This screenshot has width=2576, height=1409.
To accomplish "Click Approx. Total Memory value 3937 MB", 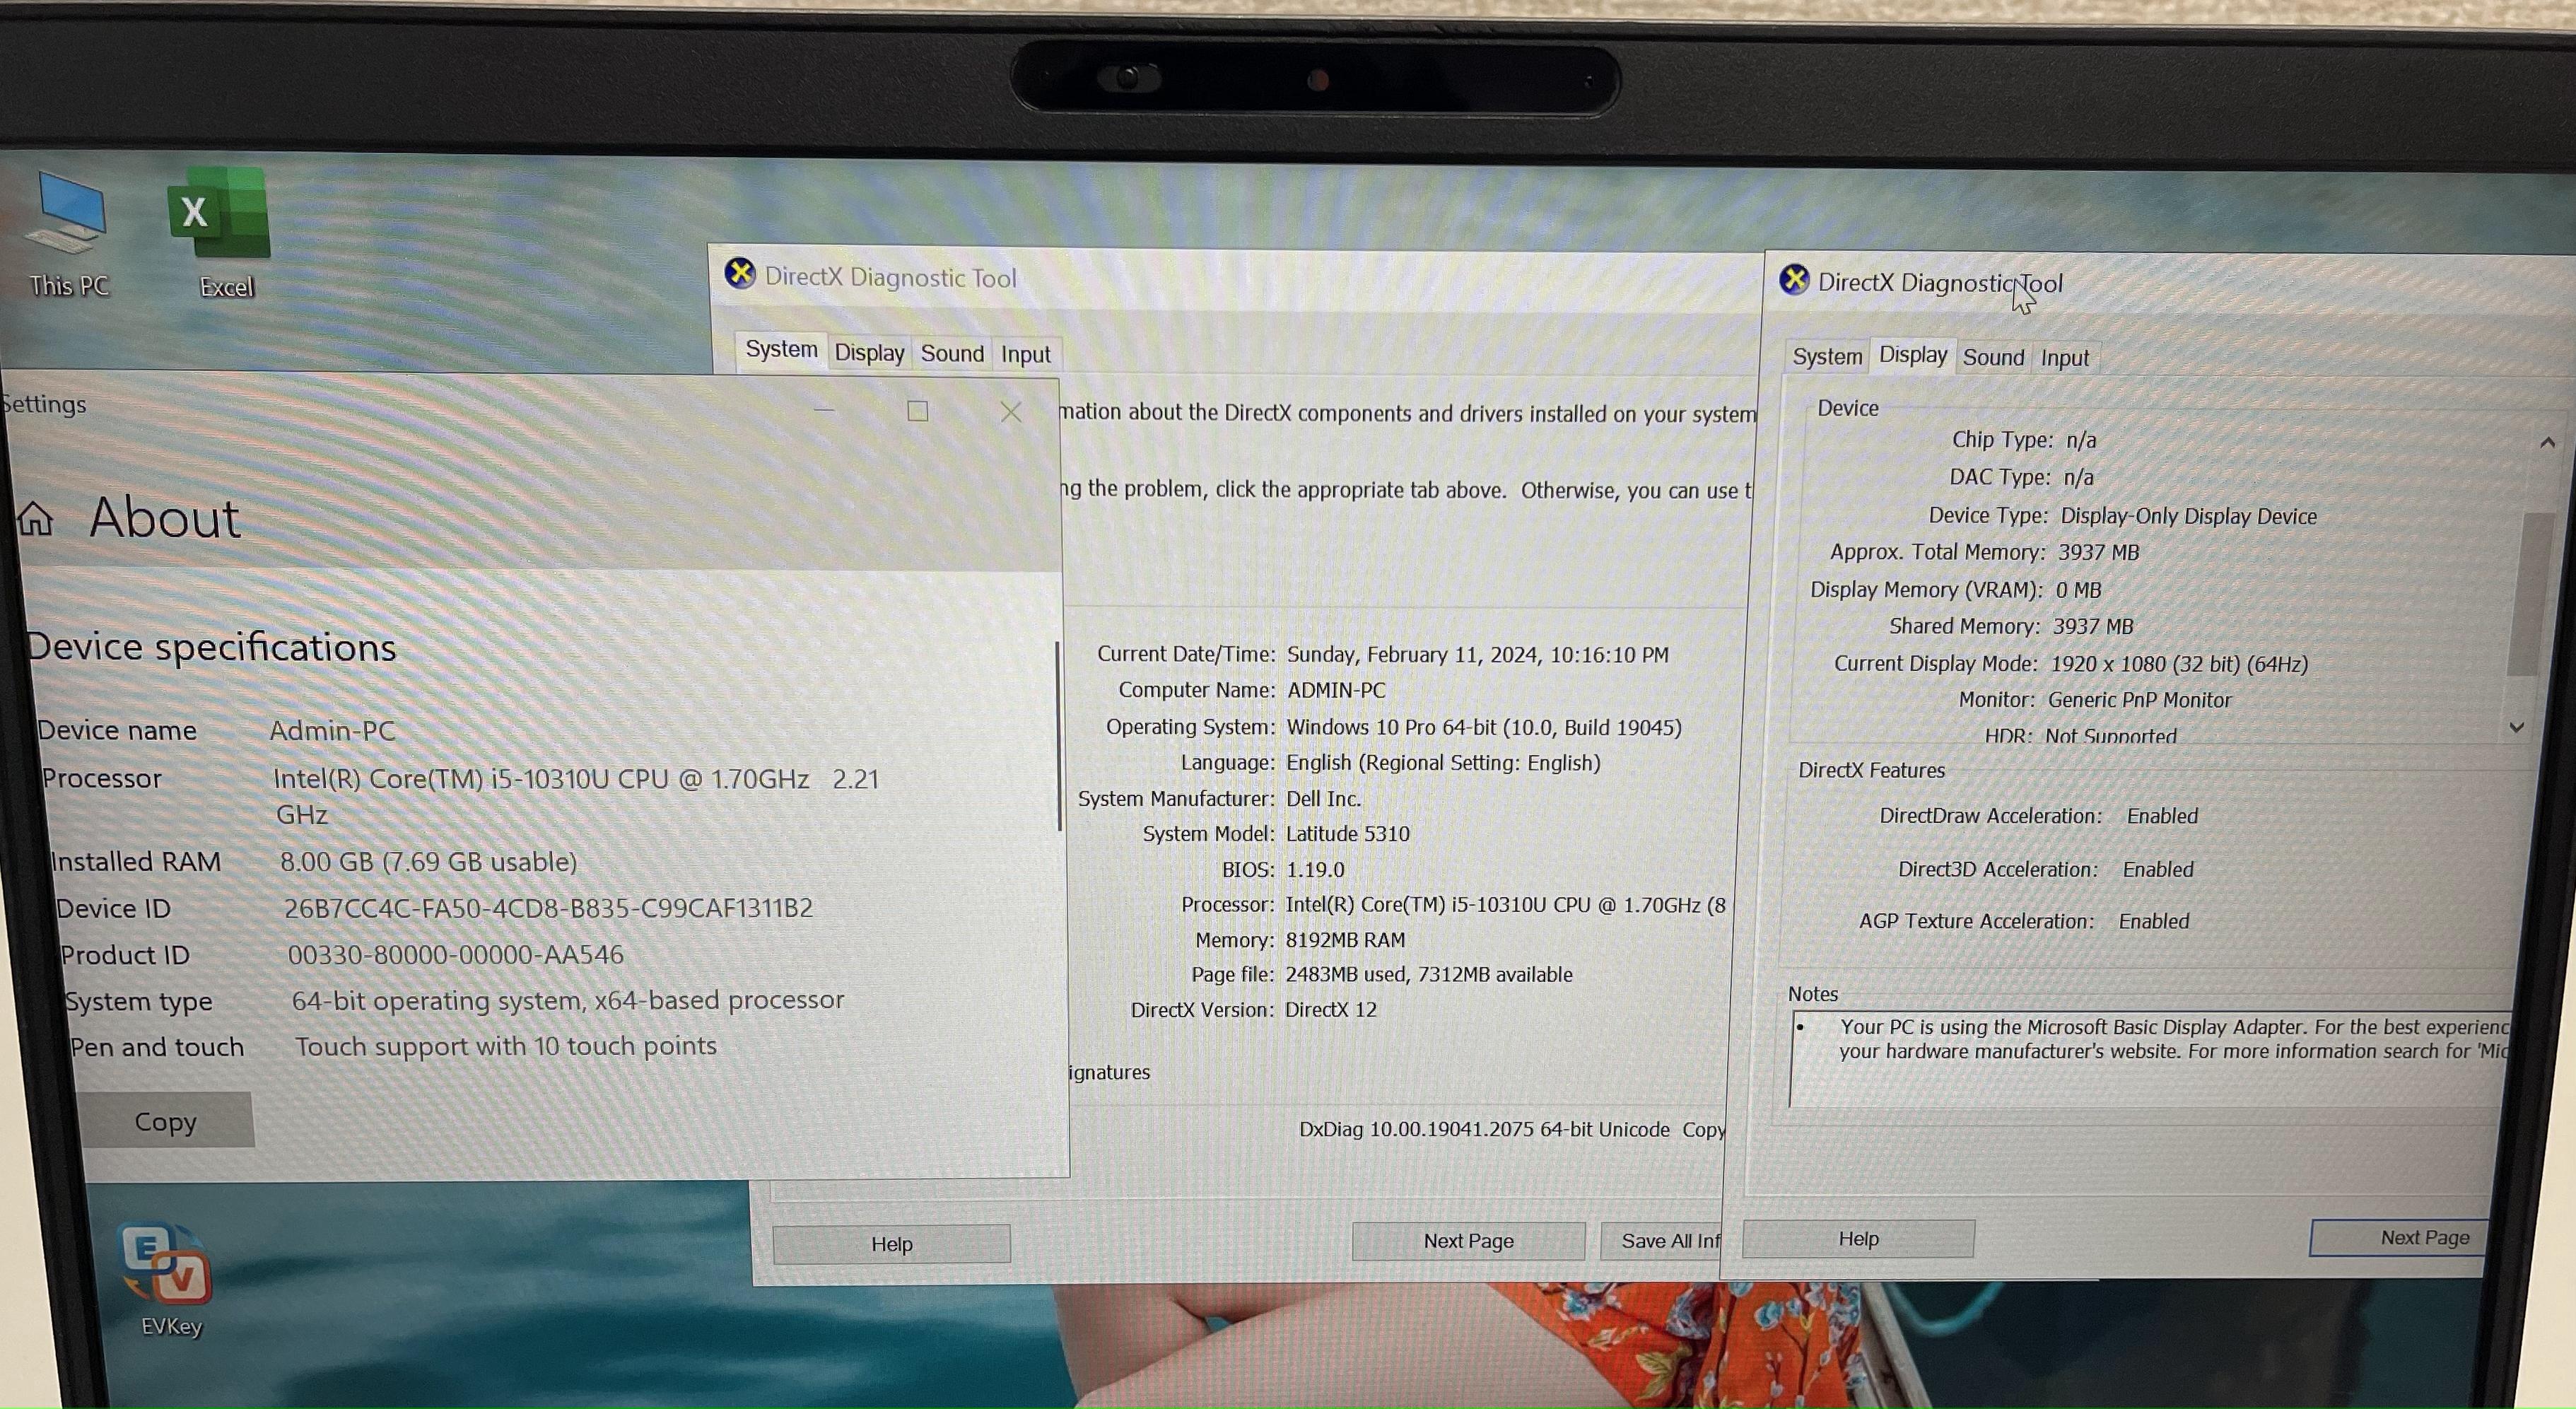I will (2098, 552).
